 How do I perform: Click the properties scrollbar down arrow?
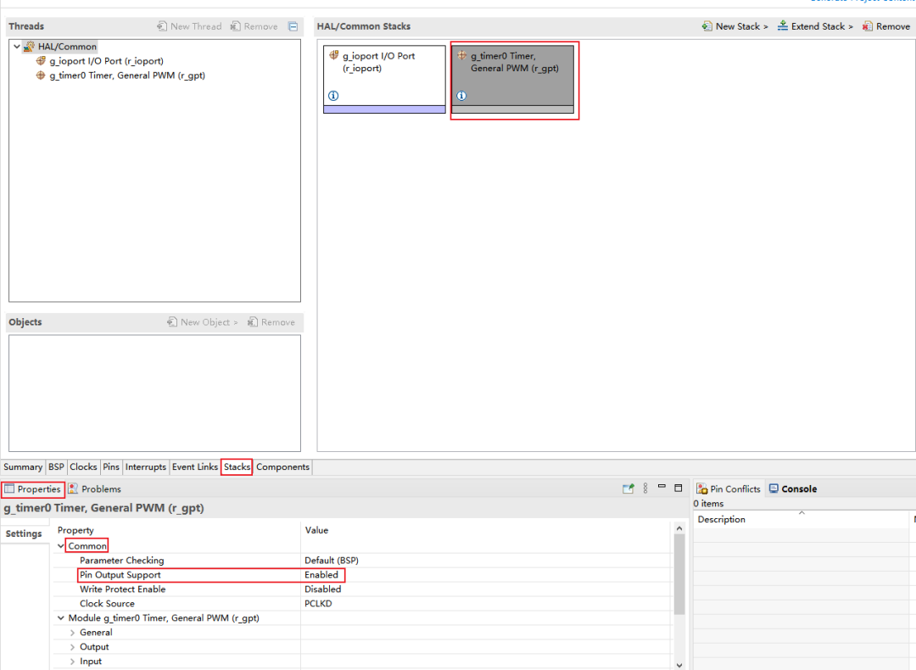click(679, 665)
